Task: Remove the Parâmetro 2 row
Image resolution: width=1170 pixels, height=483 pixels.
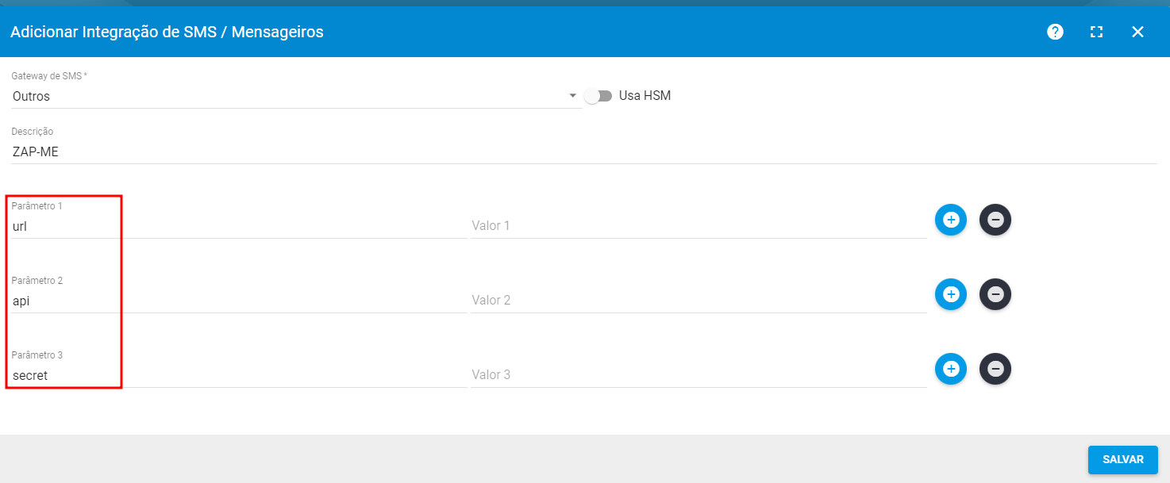Action: pos(995,294)
